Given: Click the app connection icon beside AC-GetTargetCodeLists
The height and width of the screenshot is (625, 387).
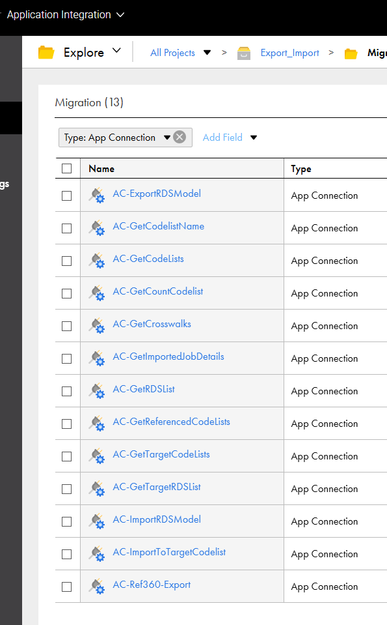Looking at the screenshot, I should [x=97, y=456].
